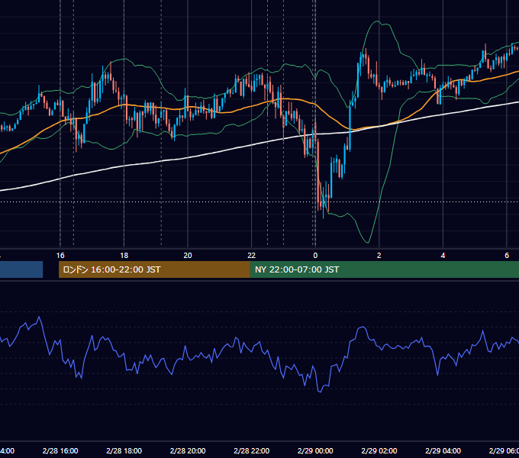The width and height of the screenshot is (519, 458).
Task: Click the 2/28 16:00 time label
Action: pyautogui.click(x=60, y=450)
